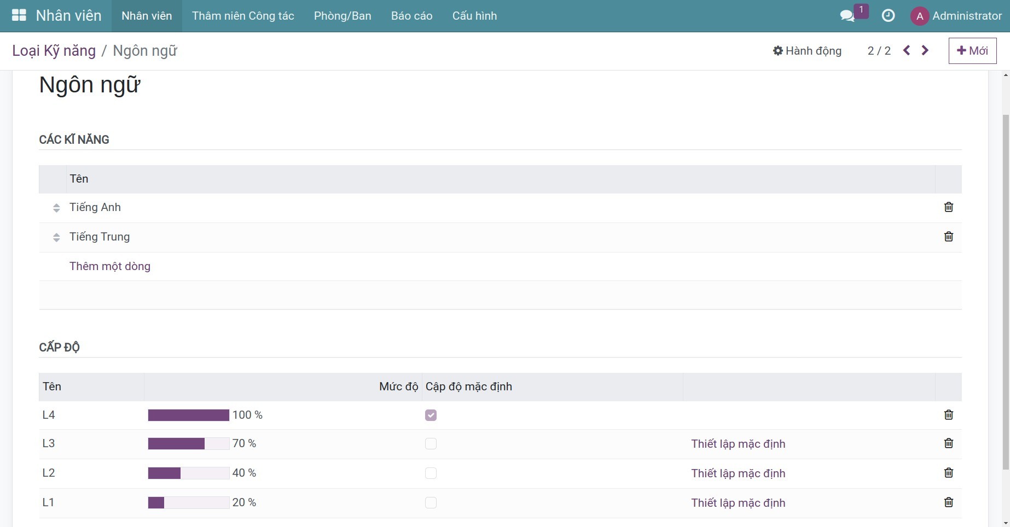Delete the Tiếng Anh skill row
Screen dimensions: 1010x527
pyautogui.click(x=948, y=207)
